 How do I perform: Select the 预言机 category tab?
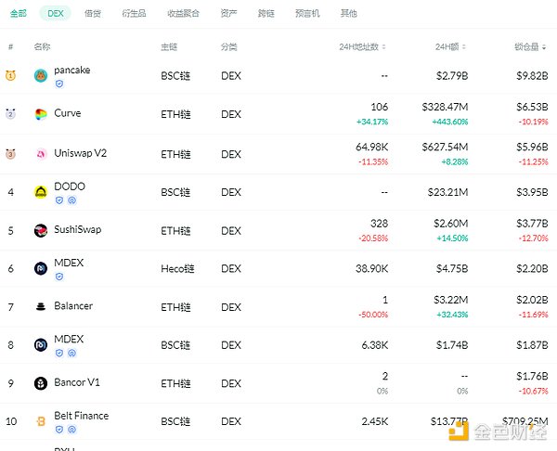(307, 14)
